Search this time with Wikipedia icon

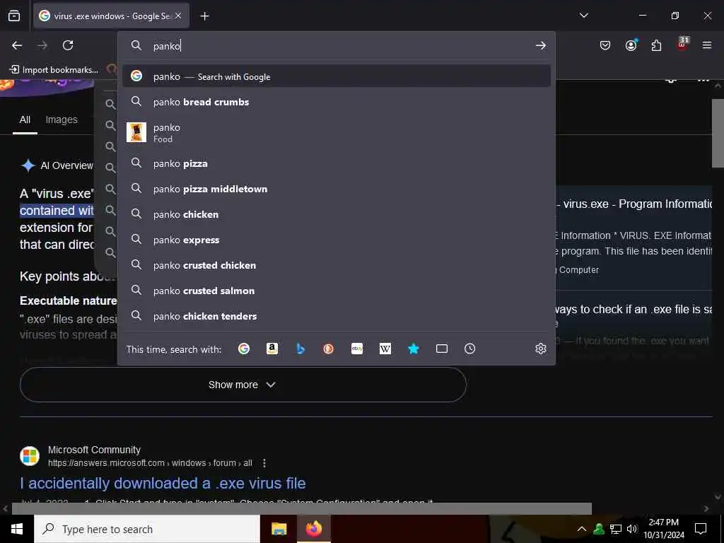(x=385, y=349)
